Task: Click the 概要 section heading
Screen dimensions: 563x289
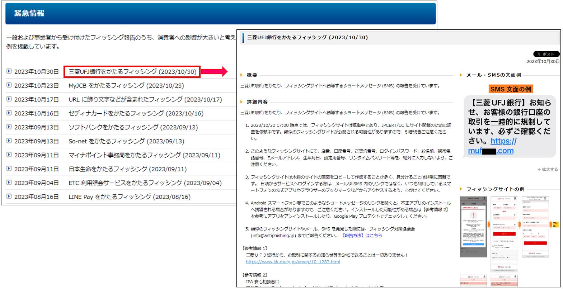Action: coord(252,75)
